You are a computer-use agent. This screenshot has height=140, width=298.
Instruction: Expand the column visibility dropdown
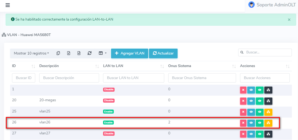(103, 53)
